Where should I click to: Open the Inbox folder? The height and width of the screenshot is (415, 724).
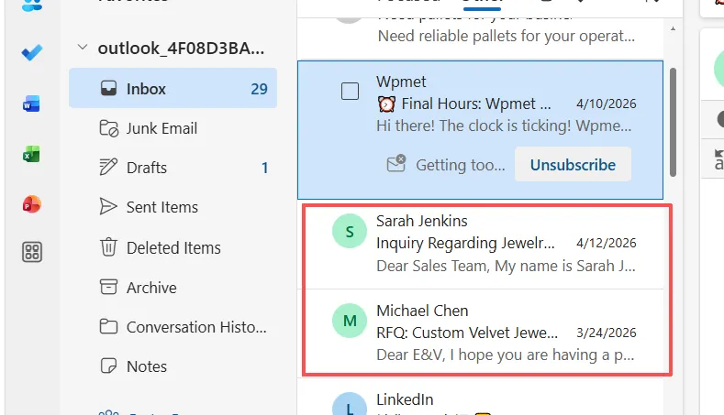point(147,89)
